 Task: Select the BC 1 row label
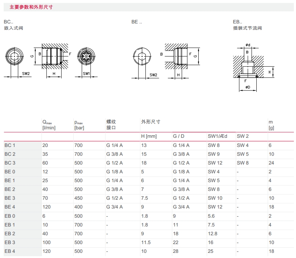(x=10, y=145)
